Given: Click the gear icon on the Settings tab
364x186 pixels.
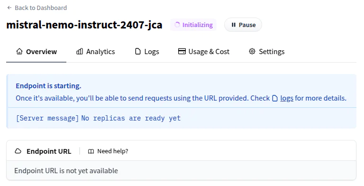Looking at the screenshot, I should click(252, 51).
